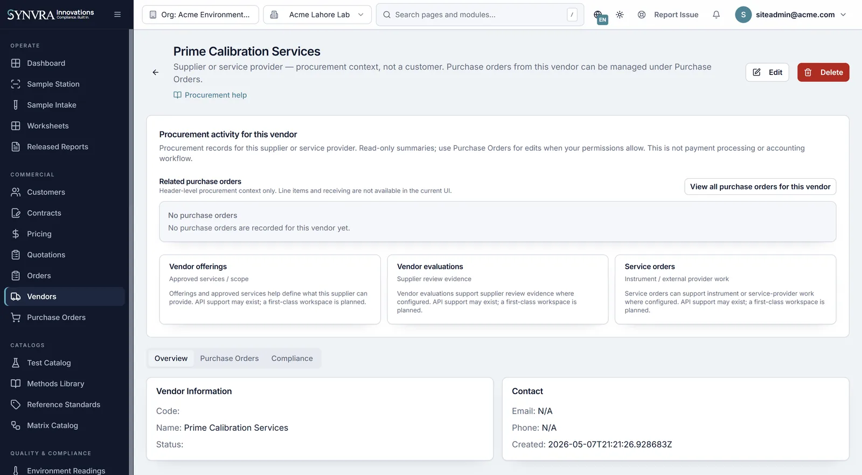
Task: Click the Released Reports document icon
Action: coord(16,147)
